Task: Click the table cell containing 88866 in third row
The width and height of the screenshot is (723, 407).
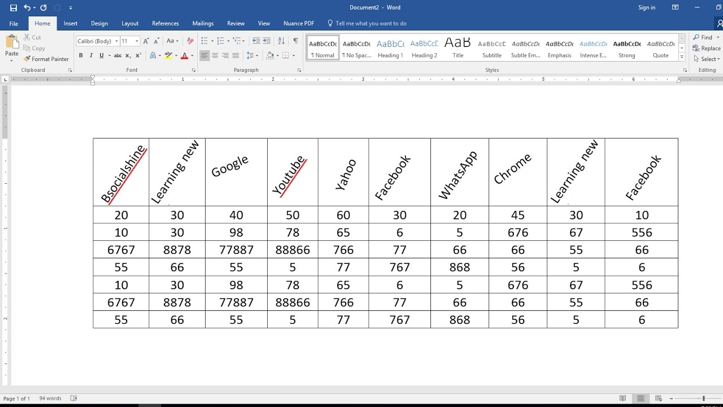Action: coord(293,250)
